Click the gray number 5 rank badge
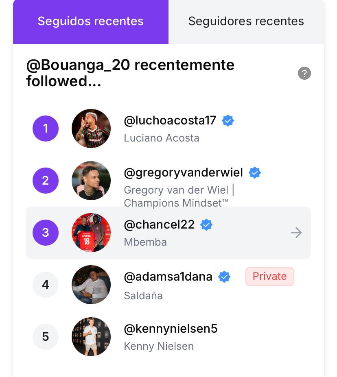The image size is (337, 377). (x=46, y=337)
